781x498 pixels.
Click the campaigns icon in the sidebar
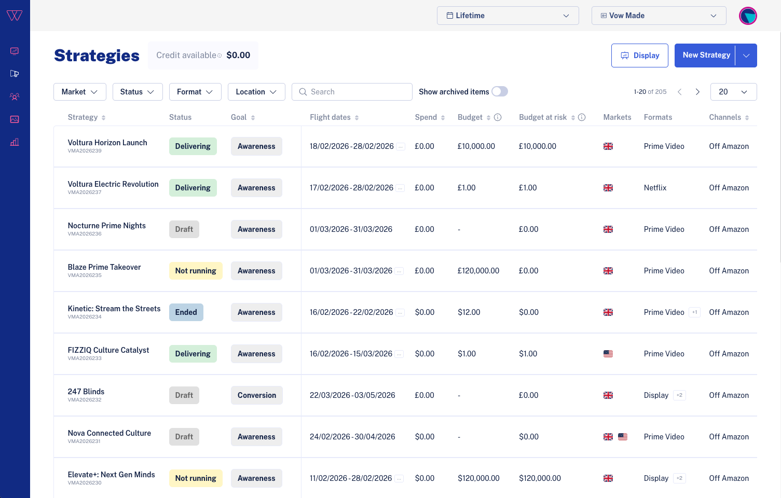15,74
